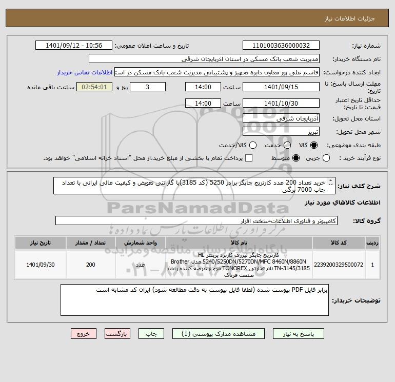
Task: Toggle the اسناد خزانه اسلامی payment checkbox
Action: [x=249, y=158]
